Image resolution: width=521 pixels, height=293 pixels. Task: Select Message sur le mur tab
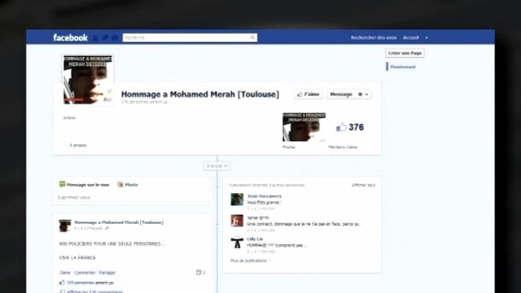(x=88, y=185)
